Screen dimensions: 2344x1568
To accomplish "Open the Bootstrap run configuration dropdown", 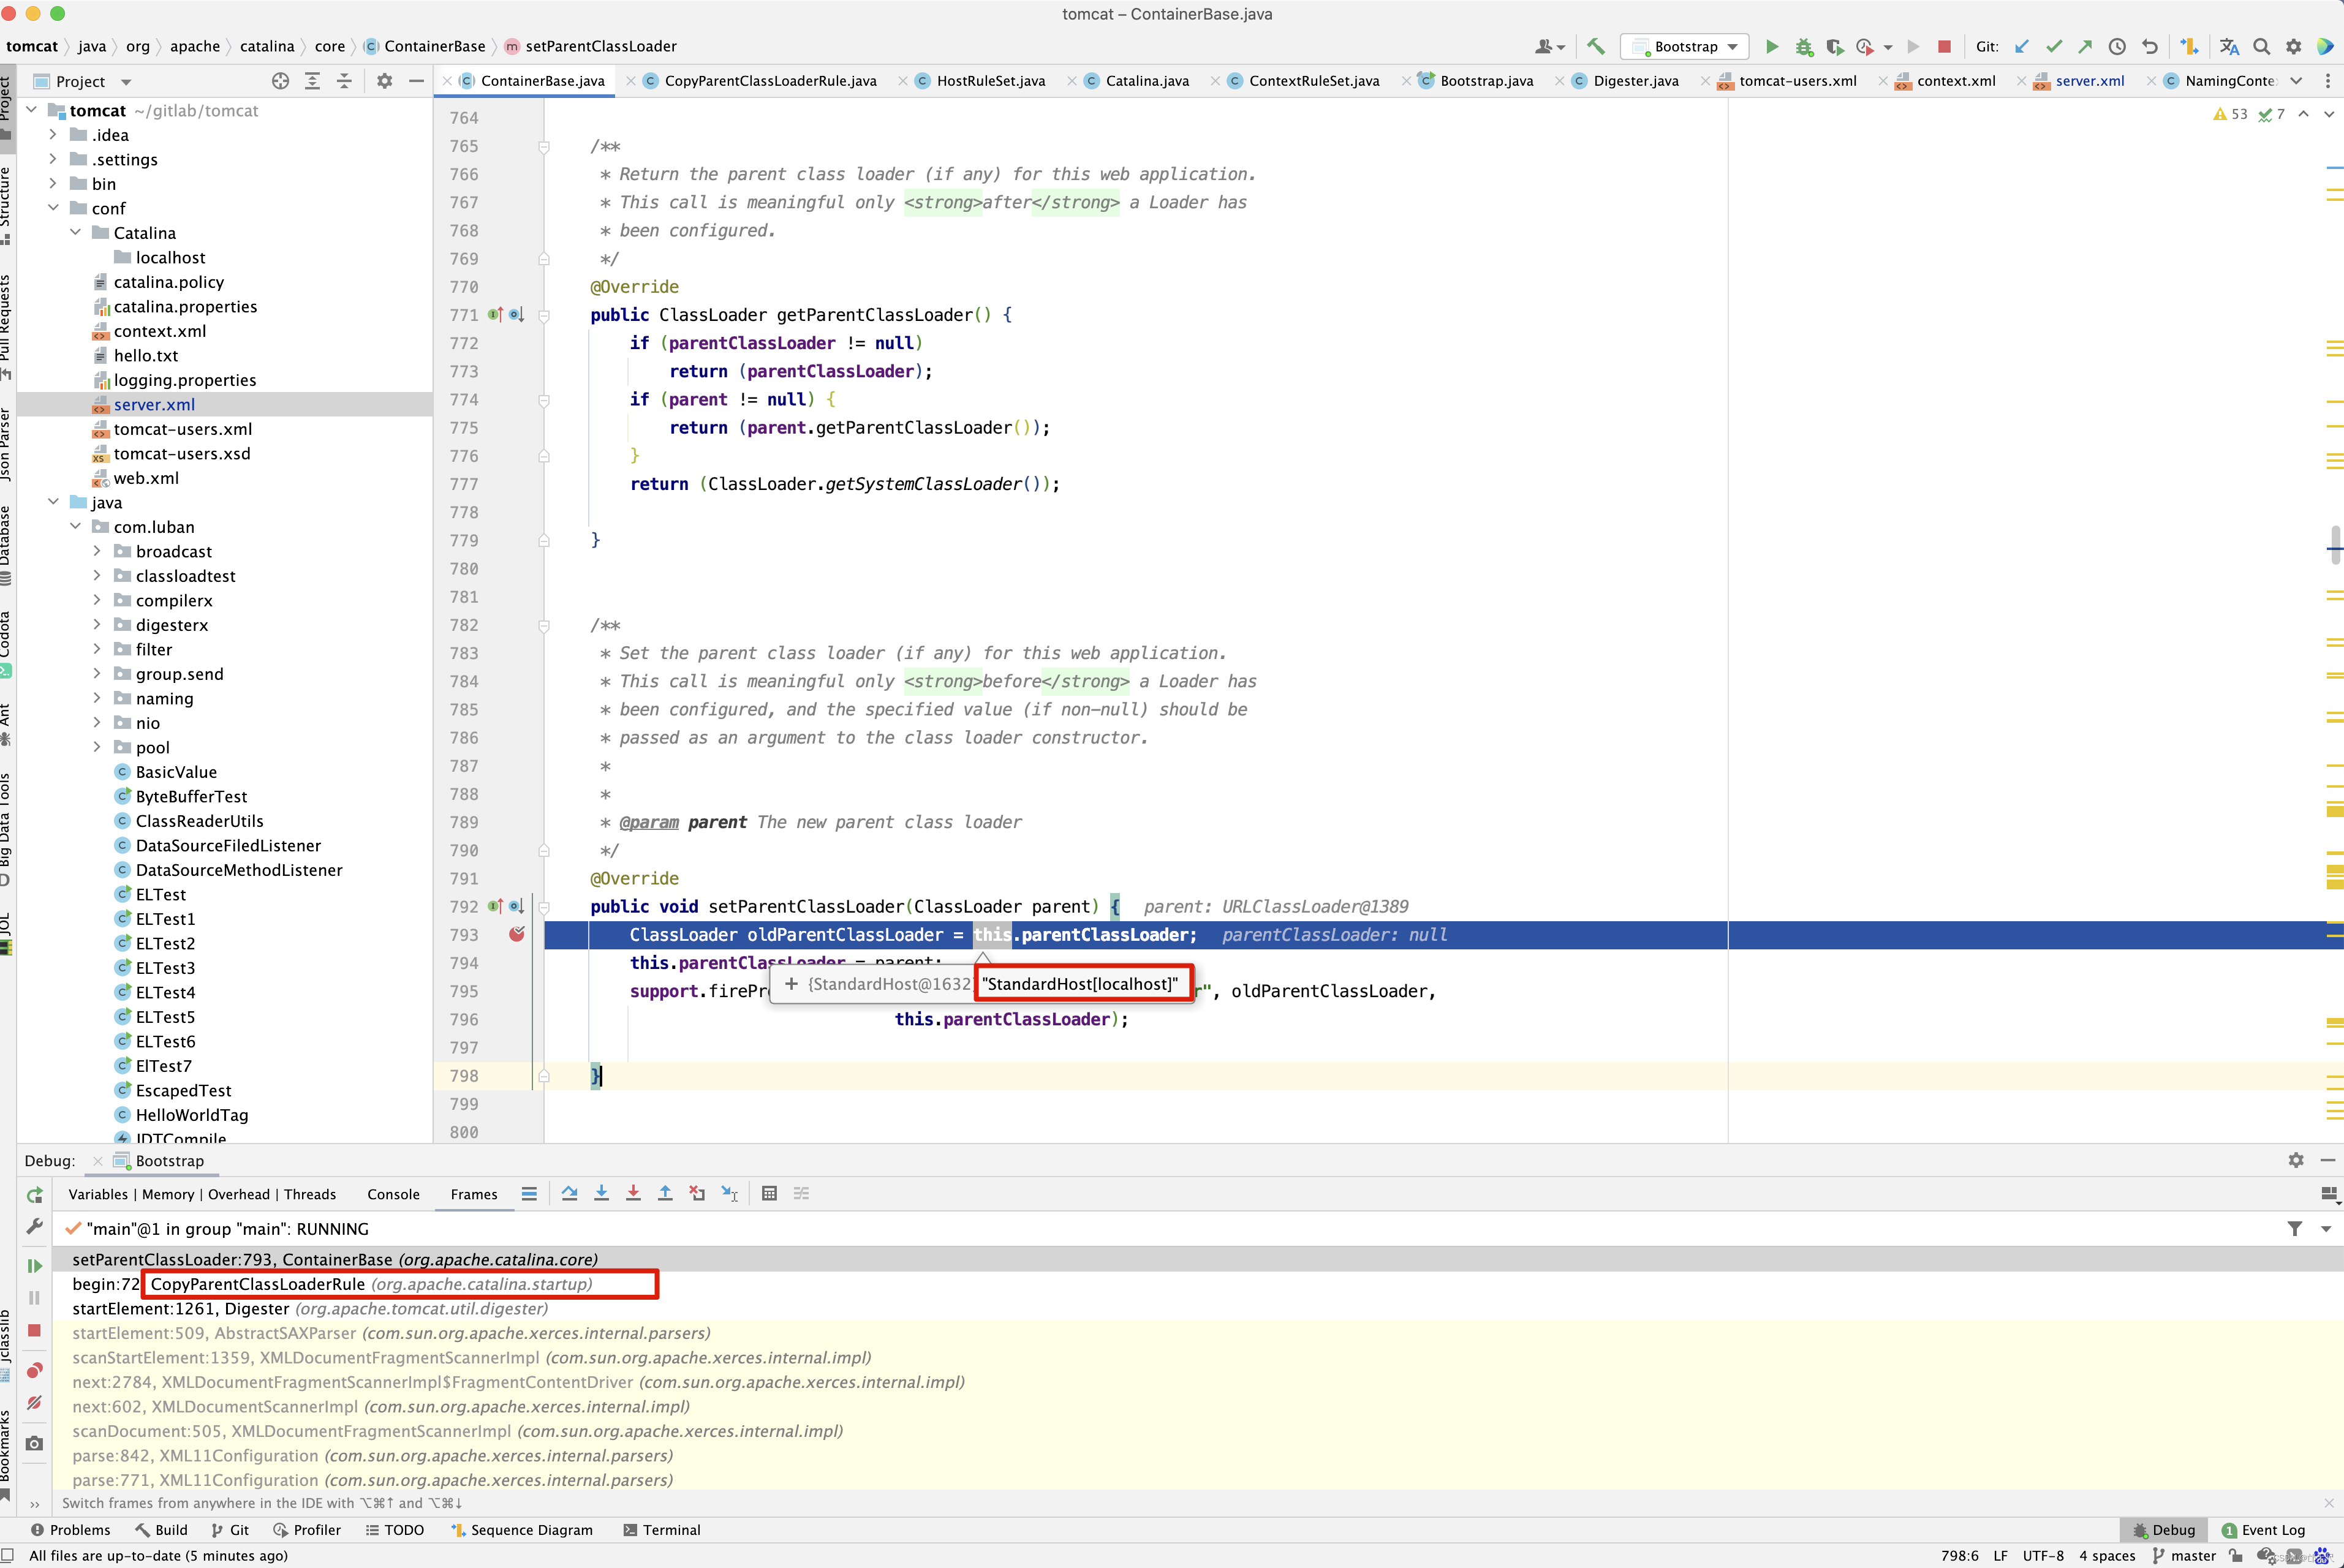I will click(1687, 47).
